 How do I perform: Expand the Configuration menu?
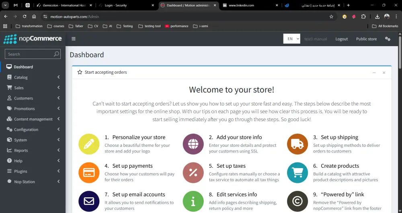(x=33, y=130)
